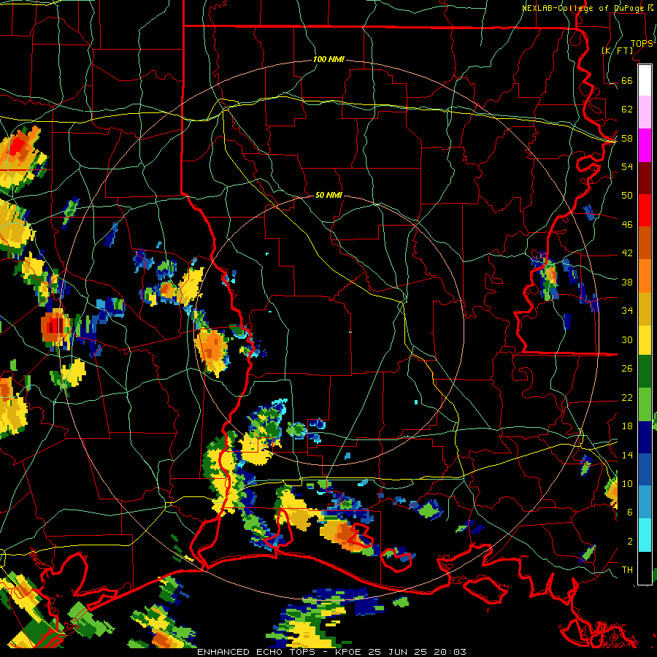Select the "54" legend value

[x=627, y=166]
